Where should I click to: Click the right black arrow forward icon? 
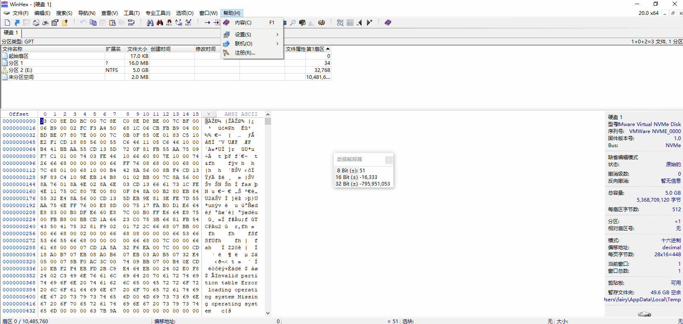click(x=369, y=23)
